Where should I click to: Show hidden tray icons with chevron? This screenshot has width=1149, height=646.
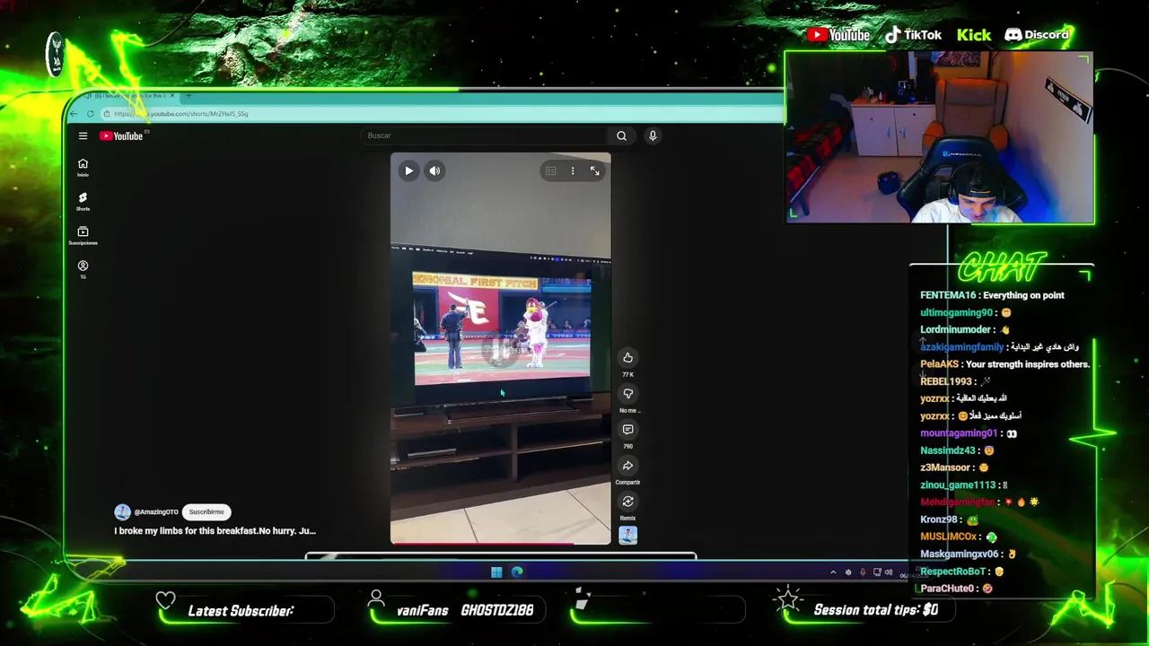(833, 572)
